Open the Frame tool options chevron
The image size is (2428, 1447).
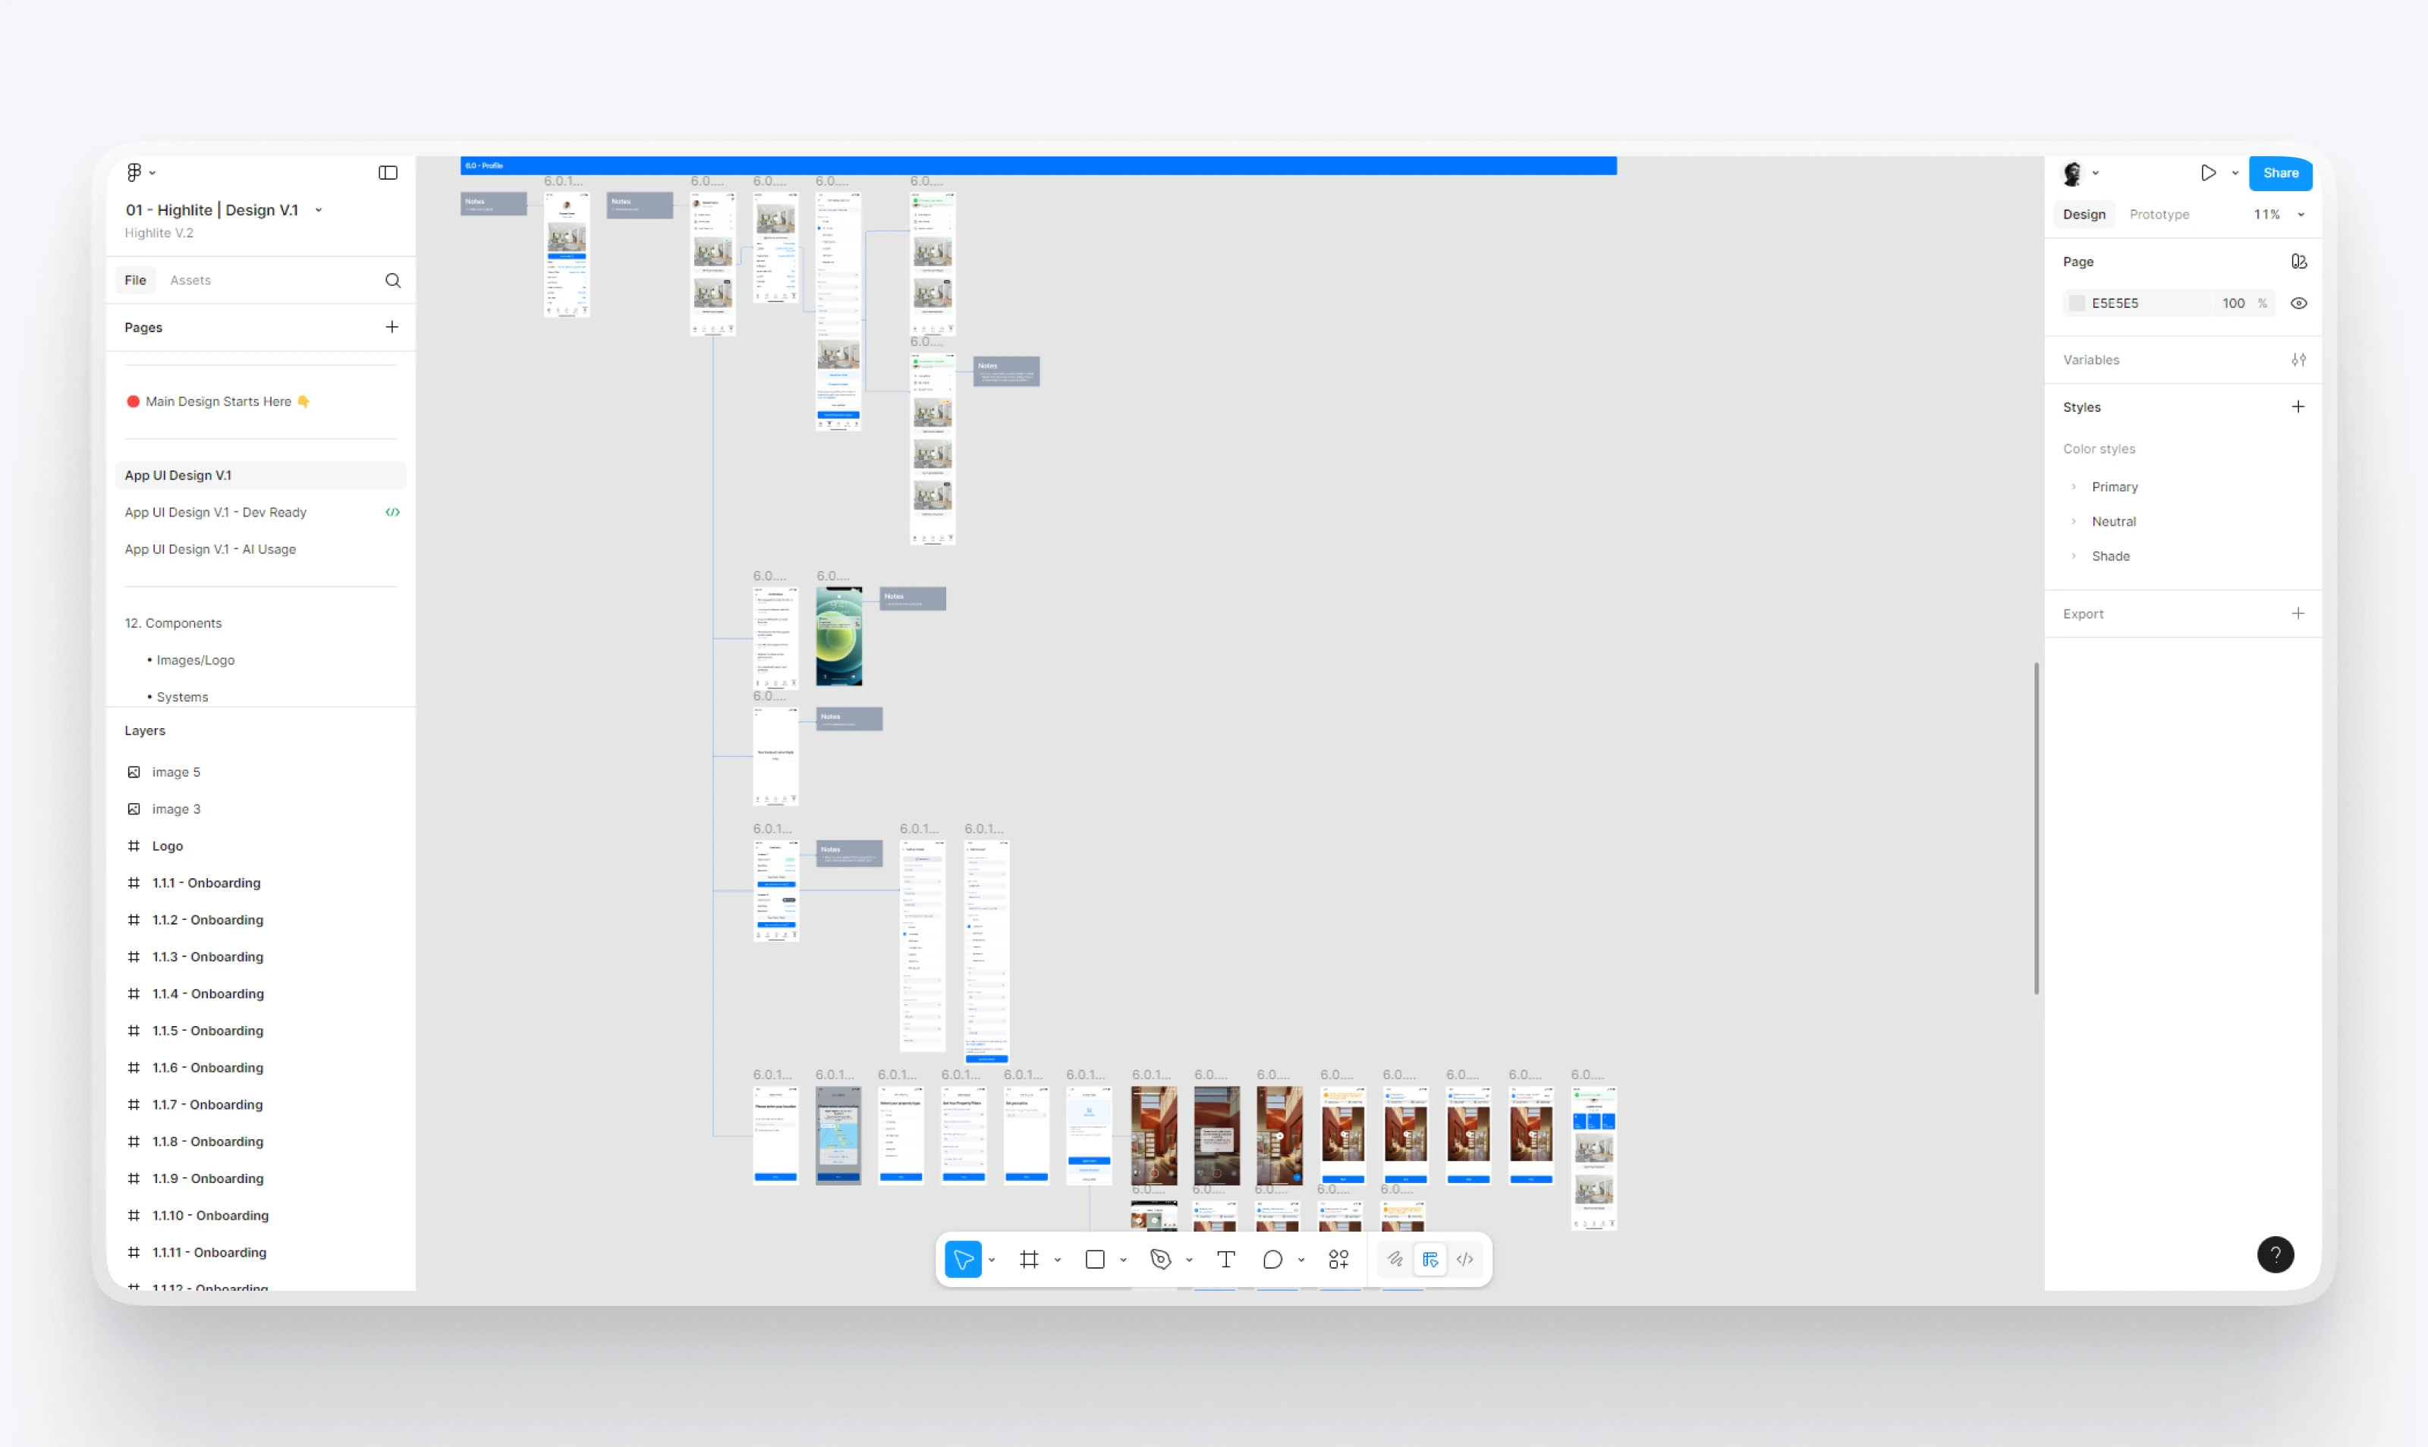pyautogui.click(x=1058, y=1260)
